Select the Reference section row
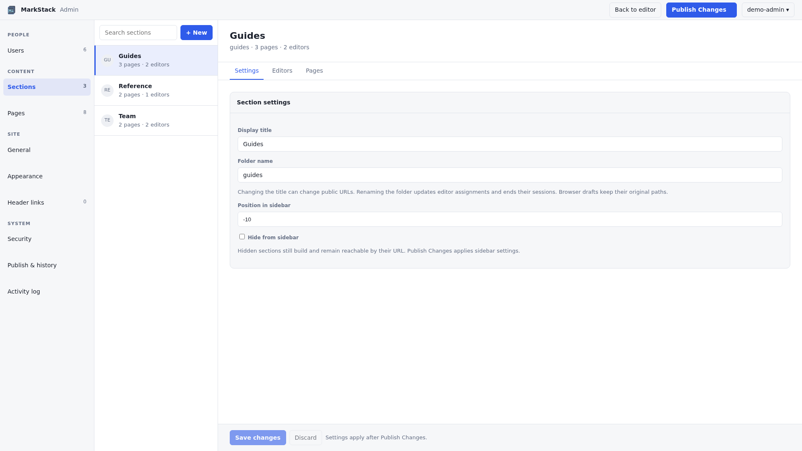Screen dimensions: 802x451 pos(156,91)
